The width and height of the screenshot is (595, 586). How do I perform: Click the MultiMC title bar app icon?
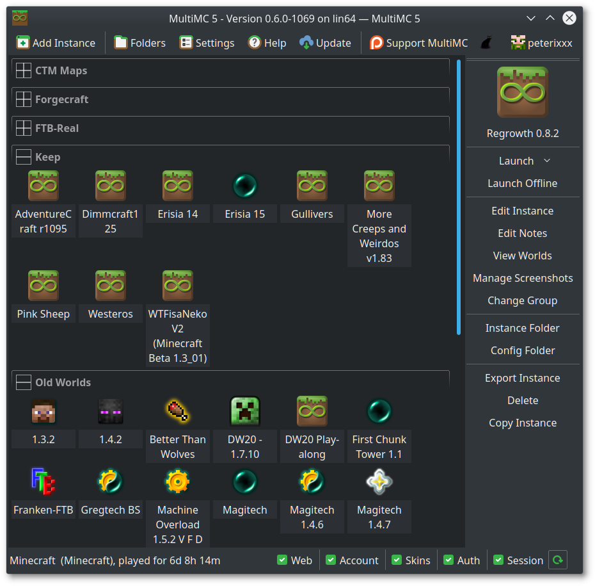pos(20,18)
